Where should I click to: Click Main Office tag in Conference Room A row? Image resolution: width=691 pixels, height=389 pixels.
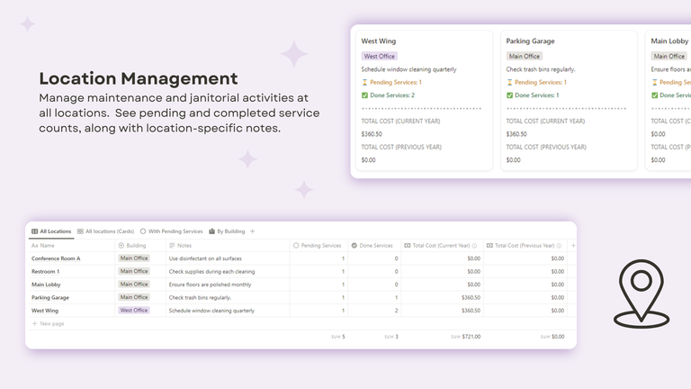pos(134,258)
